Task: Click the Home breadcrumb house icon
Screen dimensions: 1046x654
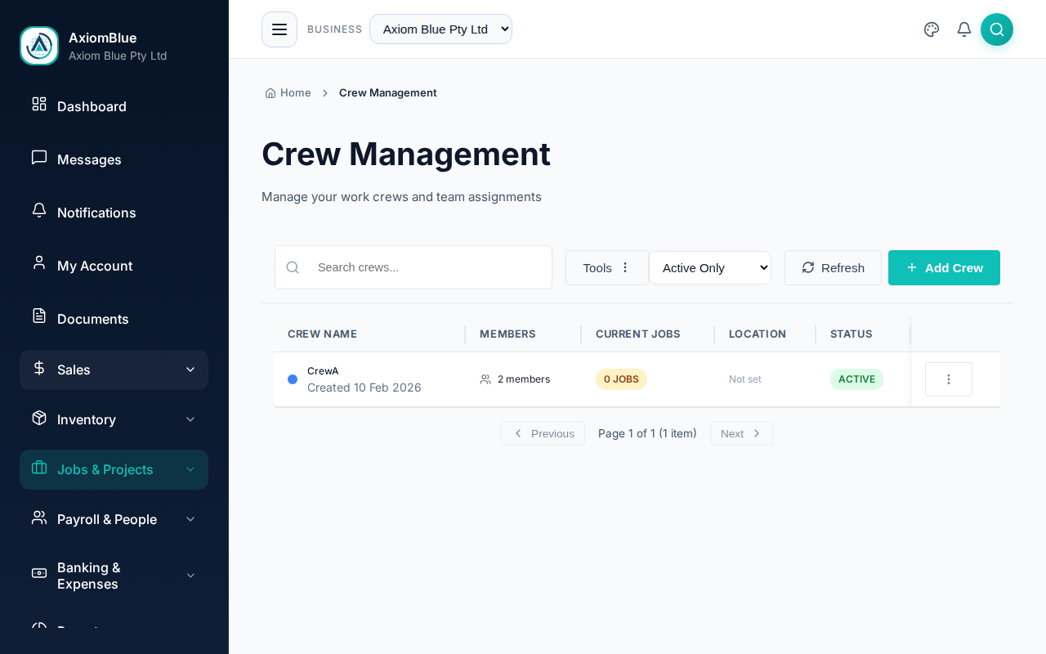Action: tap(270, 93)
